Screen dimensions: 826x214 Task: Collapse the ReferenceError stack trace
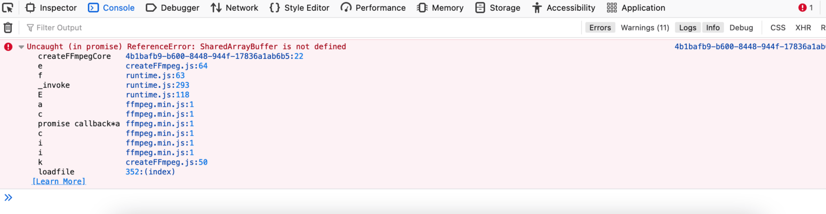click(21, 47)
